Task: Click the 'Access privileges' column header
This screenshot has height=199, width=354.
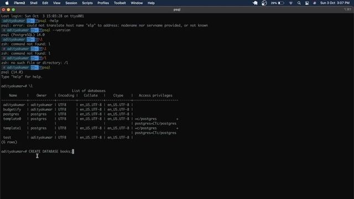Action: (155, 96)
